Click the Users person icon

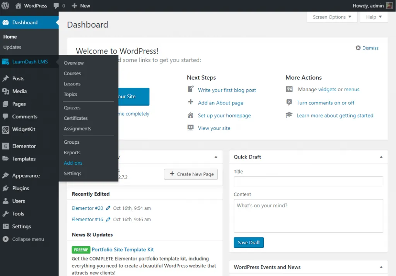click(x=5, y=201)
